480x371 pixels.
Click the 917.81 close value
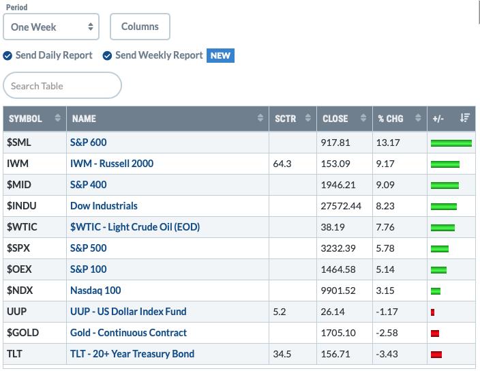pyautogui.click(x=335, y=143)
